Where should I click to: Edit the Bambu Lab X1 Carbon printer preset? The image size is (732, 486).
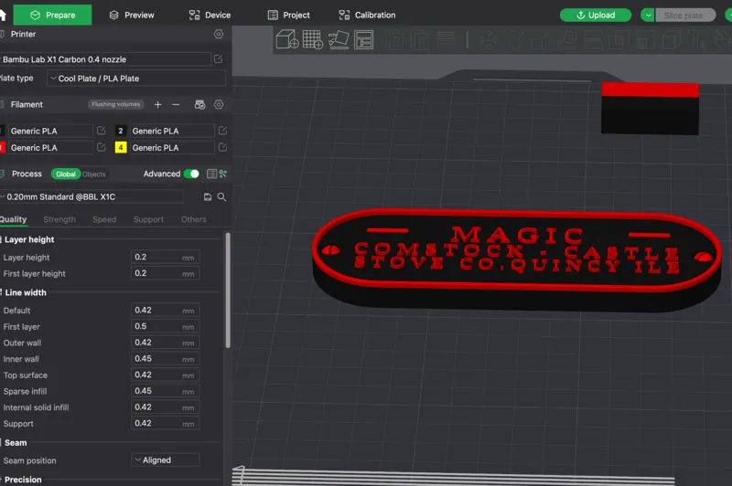click(x=218, y=59)
